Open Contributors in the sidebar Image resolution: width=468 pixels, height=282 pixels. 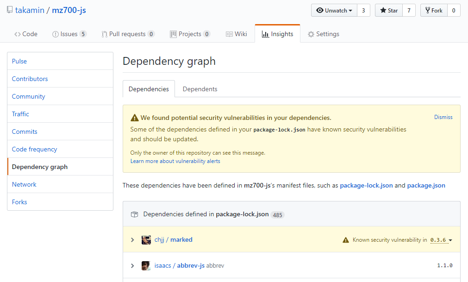click(60, 79)
